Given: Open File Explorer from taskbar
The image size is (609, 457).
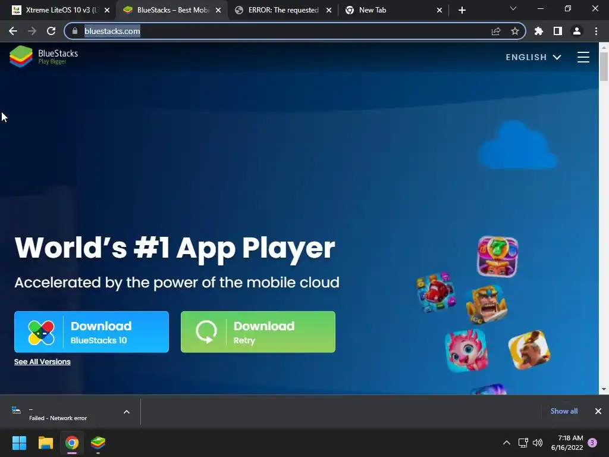Looking at the screenshot, I should 45,443.
